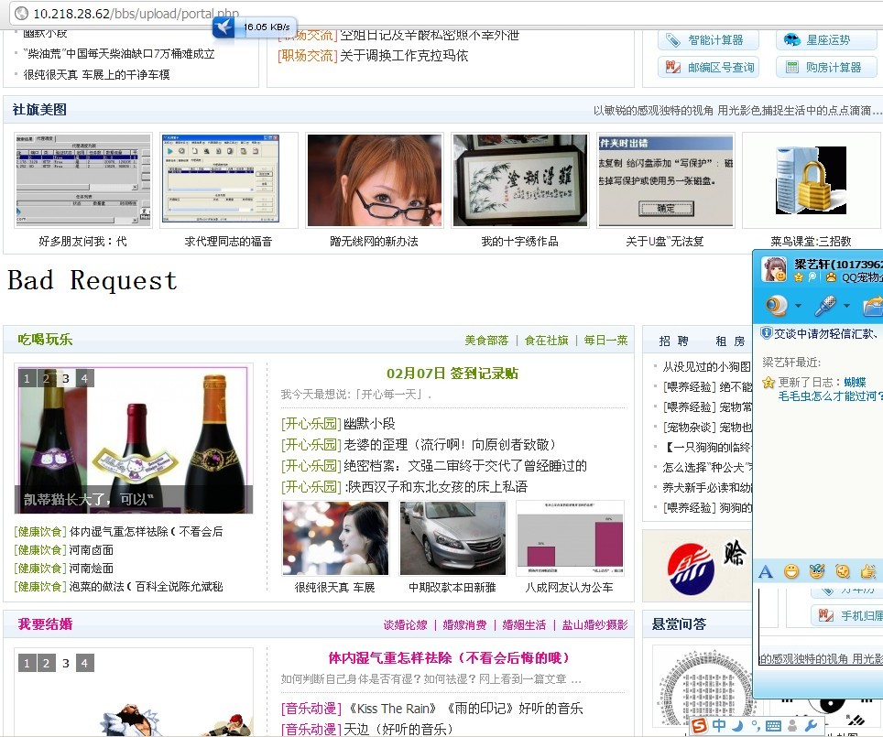This screenshot has height=737, width=883.
Task: Open the 手机归属 tool button
Action: coord(847,616)
